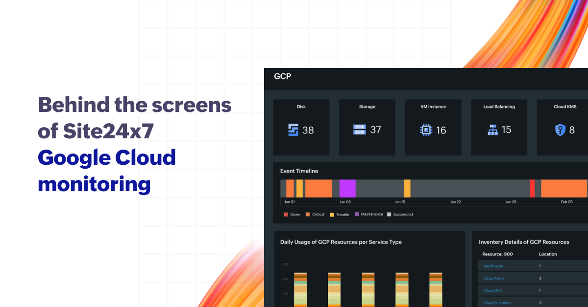The width and height of the screenshot is (588, 307).
Task: Click the Load Balancing card label
Action: tap(499, 107)
